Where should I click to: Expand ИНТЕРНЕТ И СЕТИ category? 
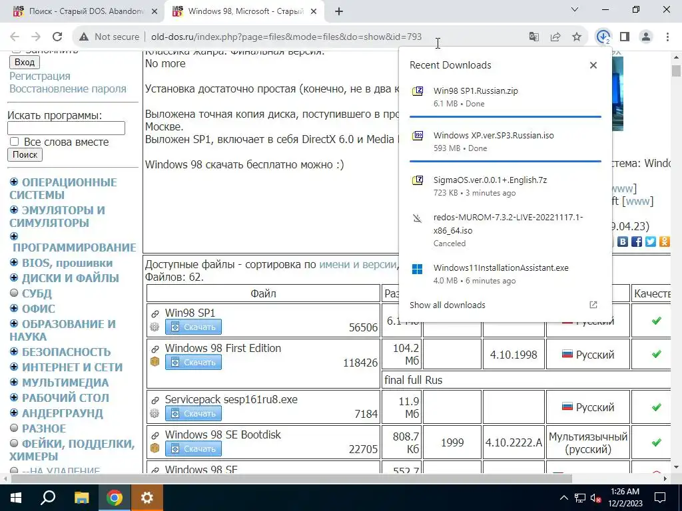coord(14,367)
